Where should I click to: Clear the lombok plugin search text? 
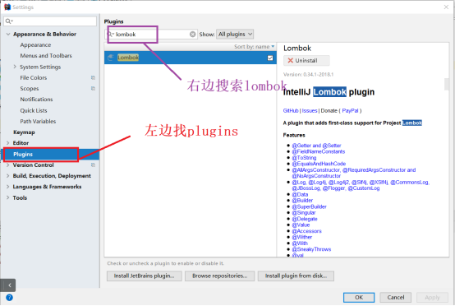[193, 35]
